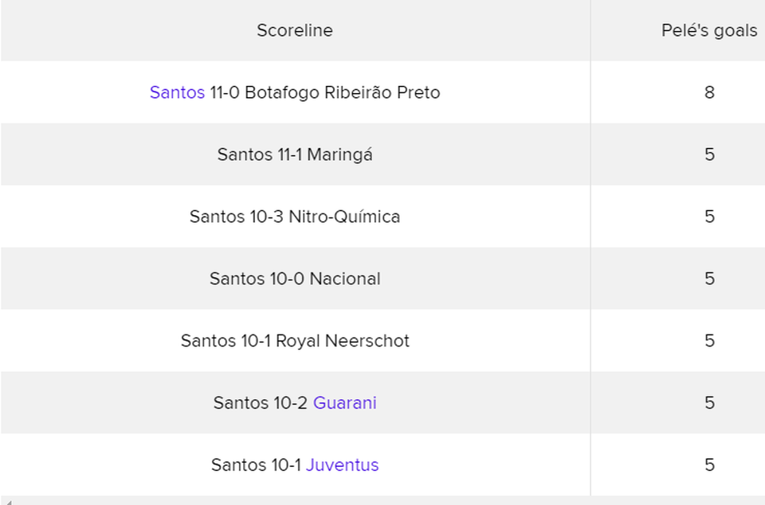Select the Pelé's goals column header

click(709, 30)
